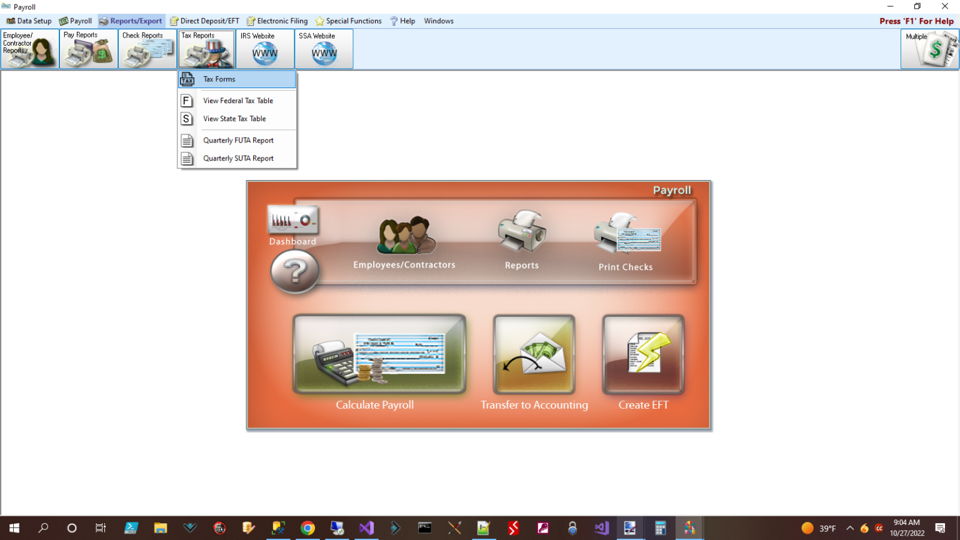
Task: Open the Quarterly SUTA Report
Action: (x=238, y=159)
